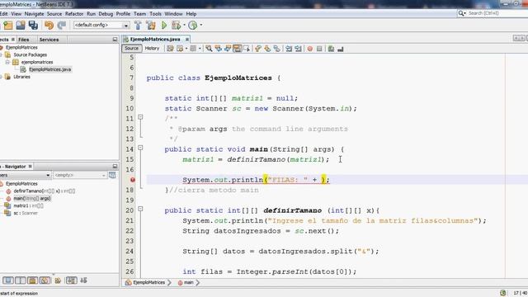Image resolution: width=528 pixels, height=297 pixels.
Task: Select the EjemploMatrices.java editor tab
Action: [155, 39]
